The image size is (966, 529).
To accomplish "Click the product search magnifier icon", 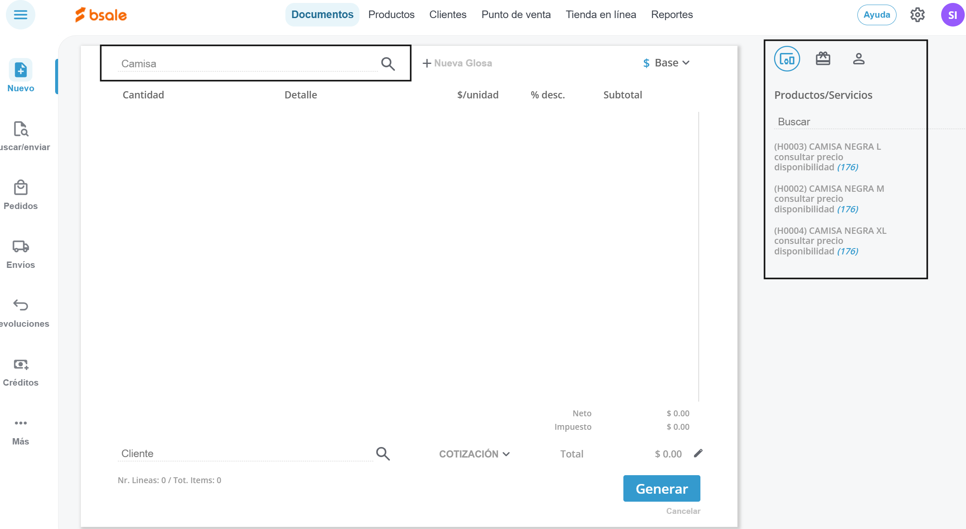I will pyautogui.click(x=388, y=64).
